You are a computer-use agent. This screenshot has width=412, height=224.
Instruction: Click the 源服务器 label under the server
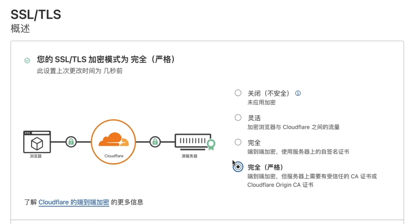click(189, 156)
